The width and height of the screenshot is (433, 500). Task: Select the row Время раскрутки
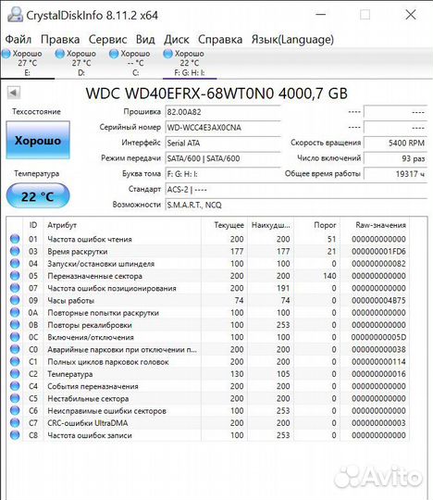coord(208,251)
